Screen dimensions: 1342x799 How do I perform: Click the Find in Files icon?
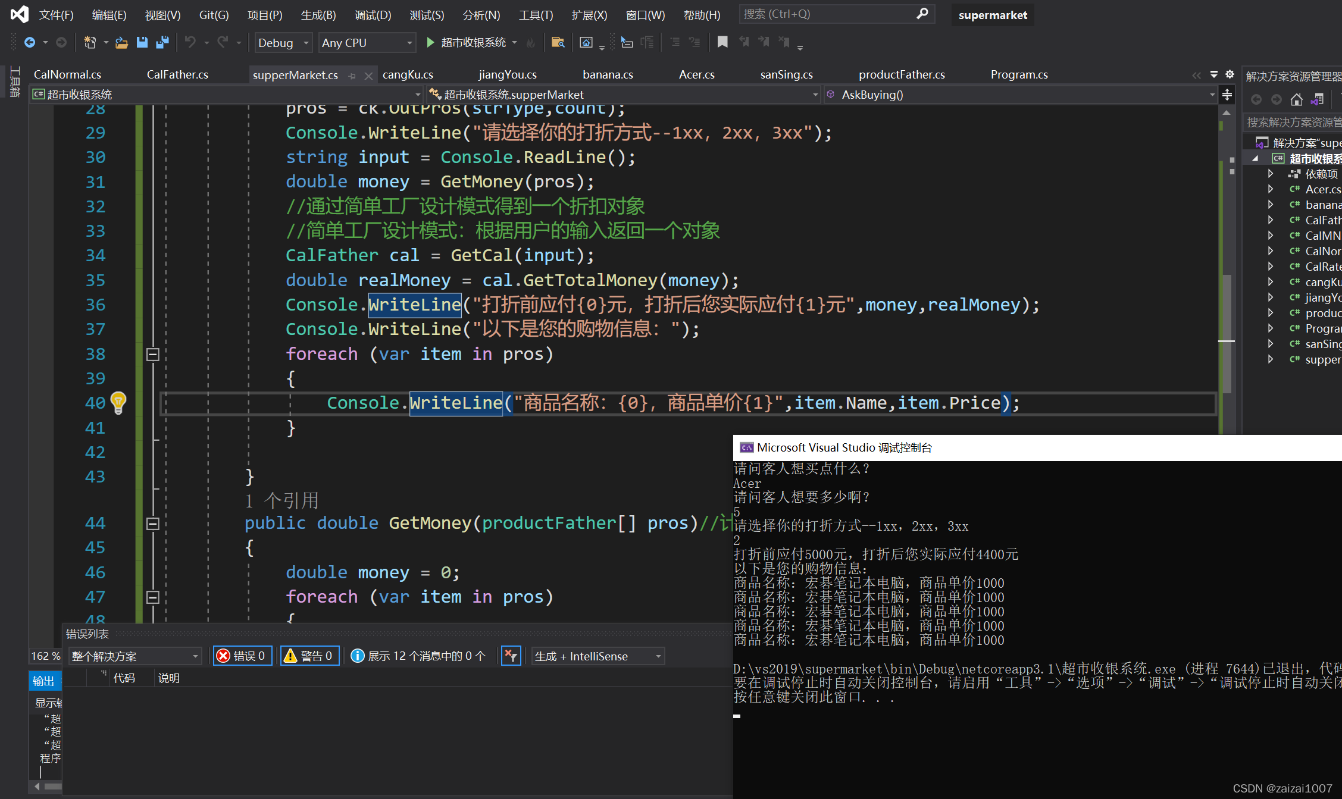558,42
